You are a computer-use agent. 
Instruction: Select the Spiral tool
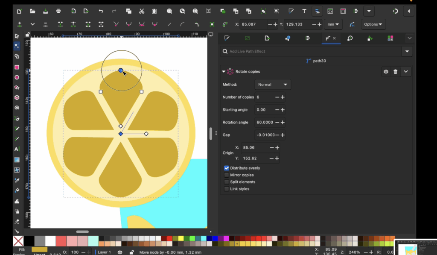pyautogui.click(x=17, y=108)
